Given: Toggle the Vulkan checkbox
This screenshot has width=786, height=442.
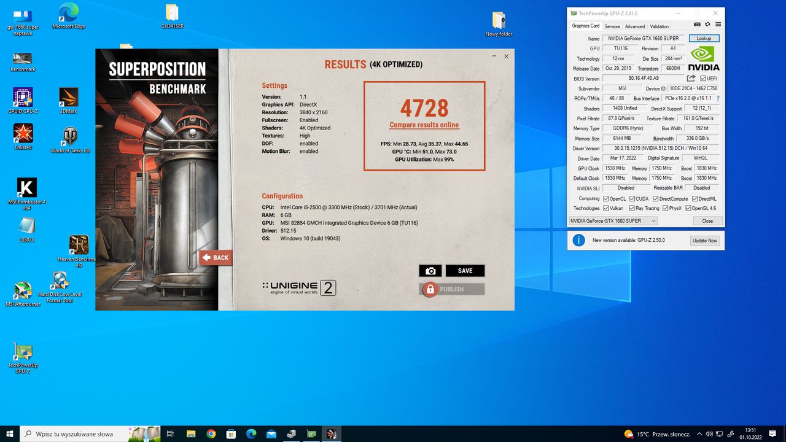Looking at the screenshot, I should point(605,208).
